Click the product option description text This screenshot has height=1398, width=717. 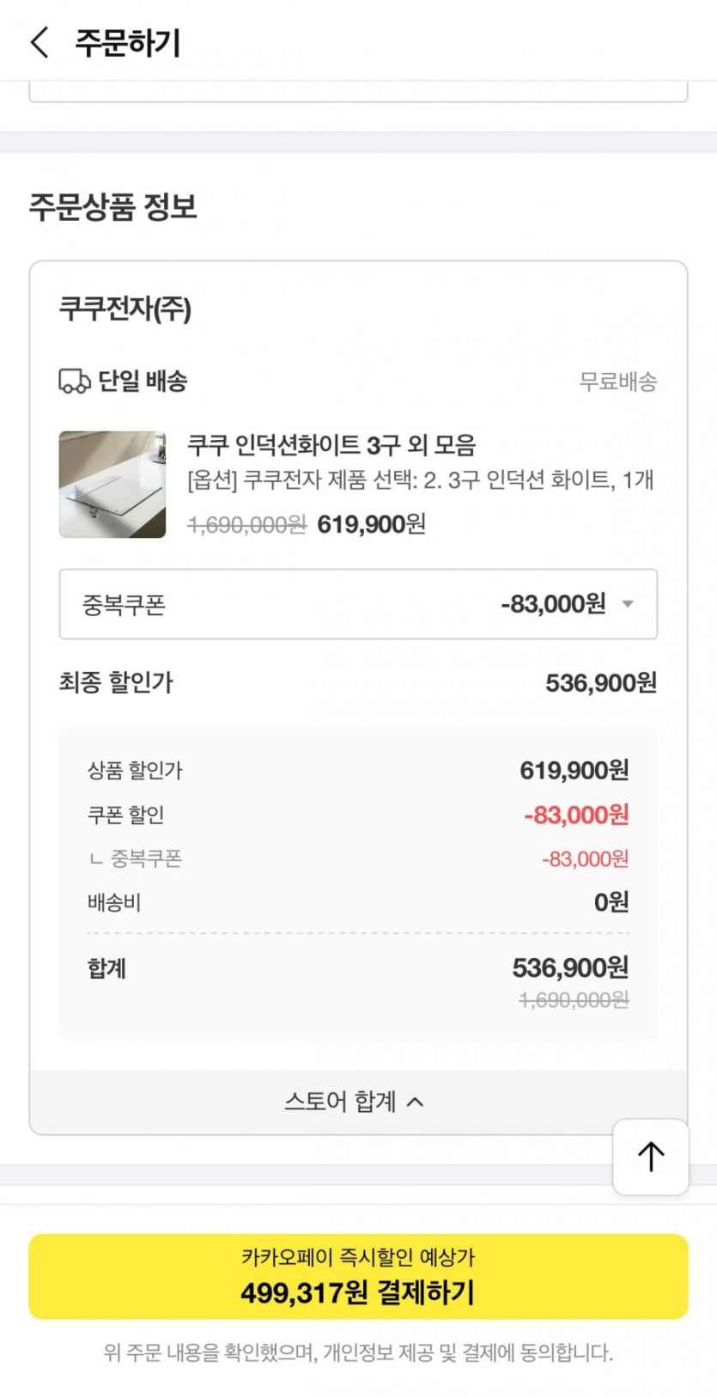pos(421,479)
